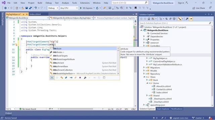Close the BigTagHelper.cs tab
The image size is (215, 120).
coord(27,14)
